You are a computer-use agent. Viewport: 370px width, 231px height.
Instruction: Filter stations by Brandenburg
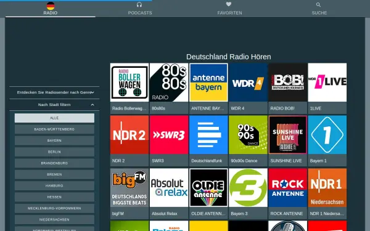click(54, 163)
